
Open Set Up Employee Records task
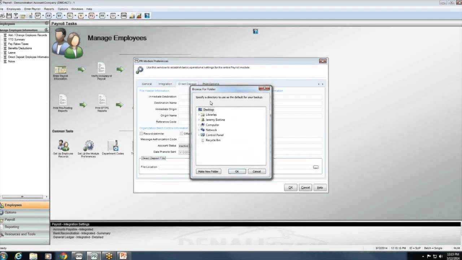63,149
